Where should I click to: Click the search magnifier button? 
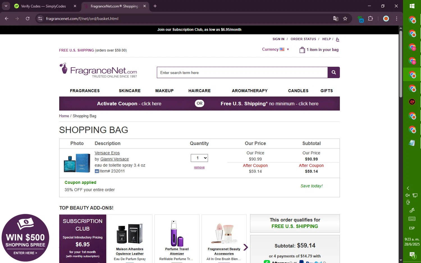(x=333, y=72)
